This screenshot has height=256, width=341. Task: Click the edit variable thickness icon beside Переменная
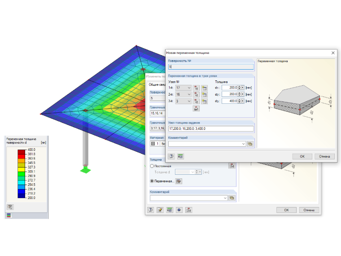179,181
